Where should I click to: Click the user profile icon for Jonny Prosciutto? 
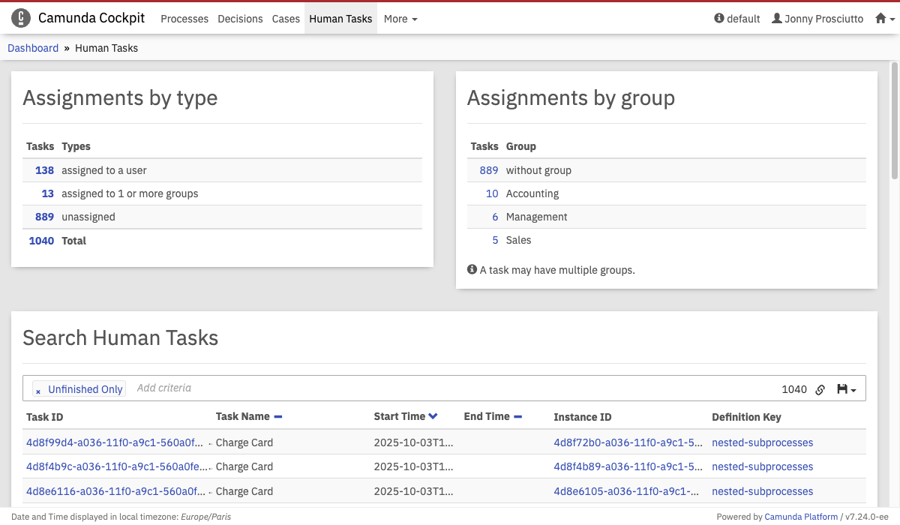pos(777,19)
